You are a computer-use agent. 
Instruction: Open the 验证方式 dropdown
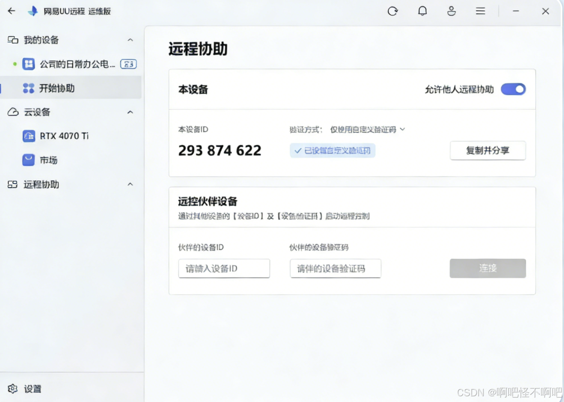tap(367, 130)
